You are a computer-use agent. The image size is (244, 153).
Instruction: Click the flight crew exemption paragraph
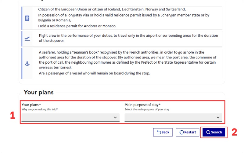tap(128, 38)
